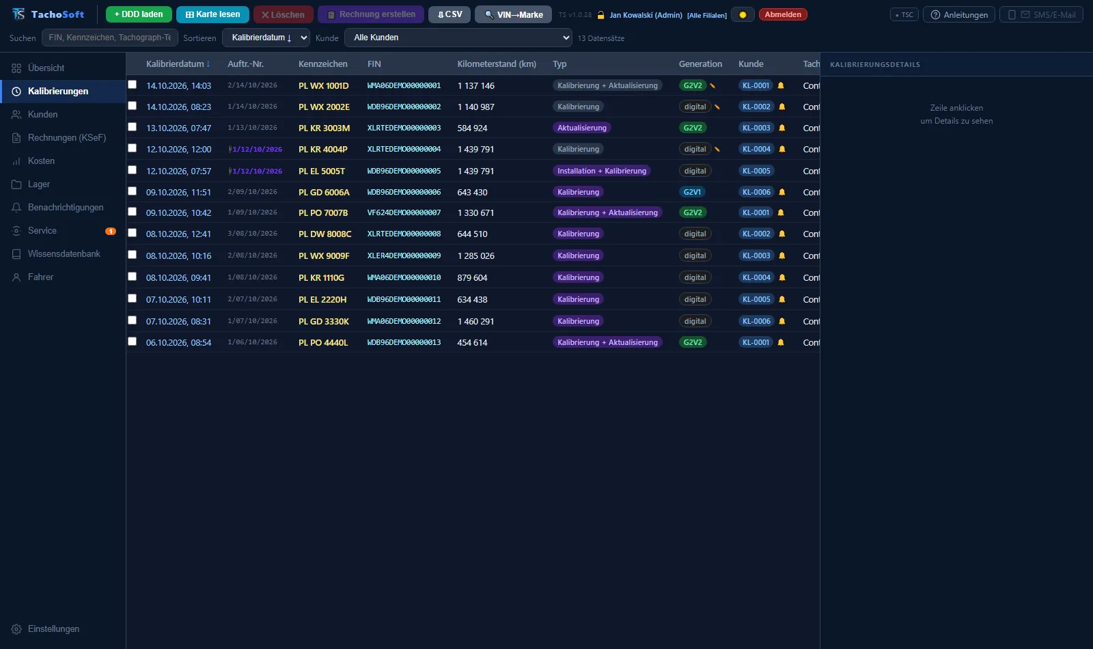Click the + DDD laden button
Viewport: 1093px width, 649px height.
click(x=139, y=14)
